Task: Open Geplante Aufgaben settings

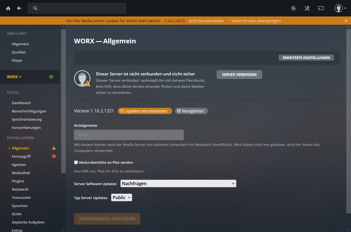Action: [x=28, y=222]
